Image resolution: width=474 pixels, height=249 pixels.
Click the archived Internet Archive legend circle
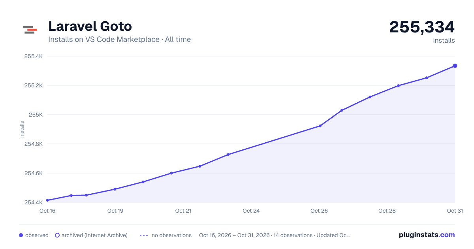(57, 235)
